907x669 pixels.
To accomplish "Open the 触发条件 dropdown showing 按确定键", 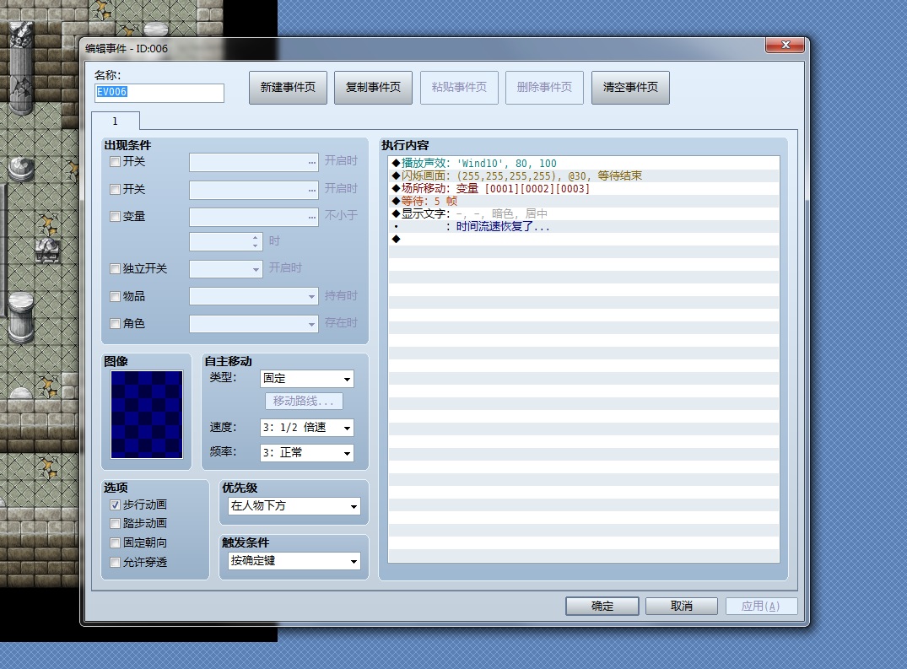I will pyautogui.click(x=294, y=561).
